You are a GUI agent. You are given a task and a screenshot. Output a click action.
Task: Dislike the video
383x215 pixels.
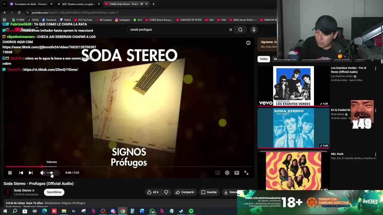tap(166, 192)
